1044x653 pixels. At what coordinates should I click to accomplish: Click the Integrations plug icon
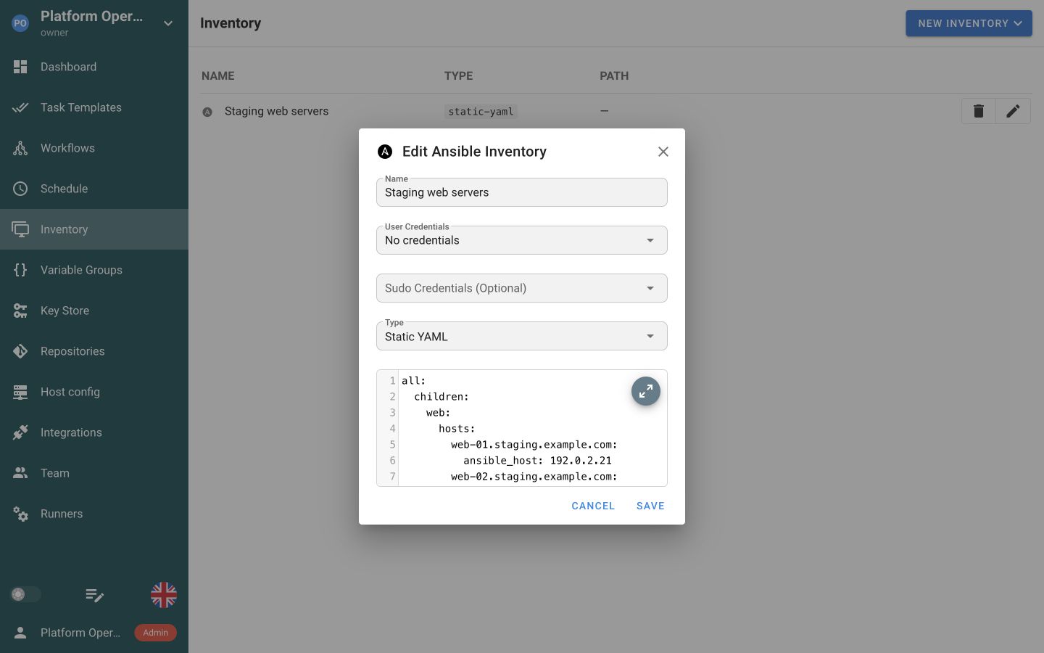click(20, 432)
